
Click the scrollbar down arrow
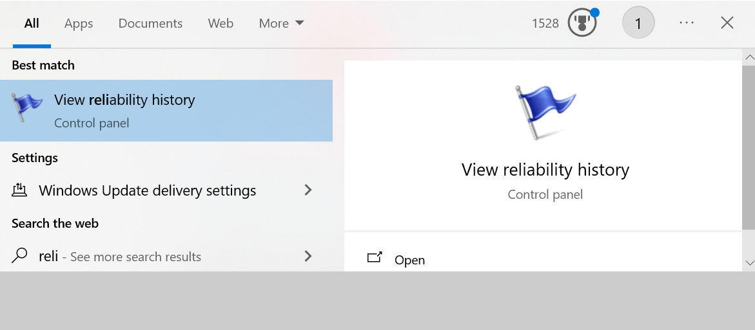749,262
